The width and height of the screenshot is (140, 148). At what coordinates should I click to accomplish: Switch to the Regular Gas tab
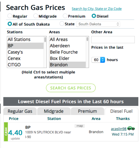pos(20,111)
